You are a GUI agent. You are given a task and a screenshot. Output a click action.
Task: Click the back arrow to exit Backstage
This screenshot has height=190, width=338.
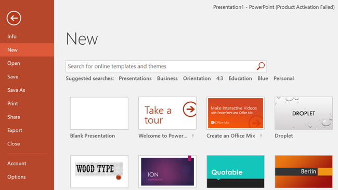tap(14, 18)
